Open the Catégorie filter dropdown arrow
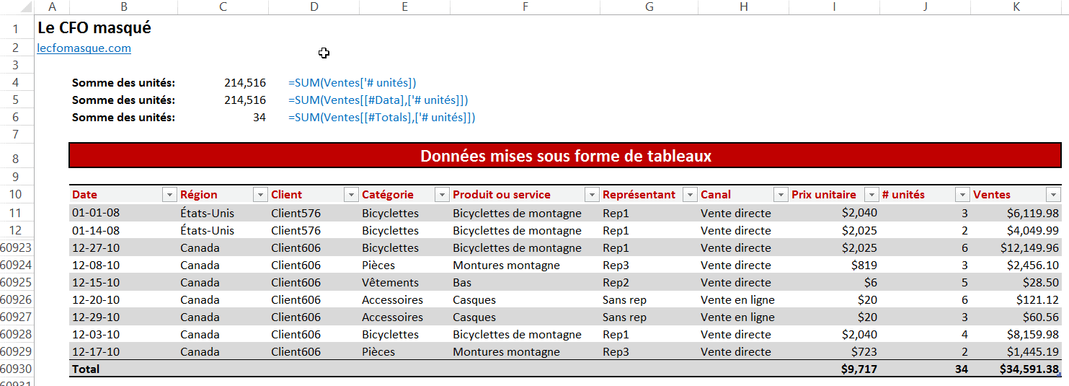1069x386 pixels. pos(442,195)
